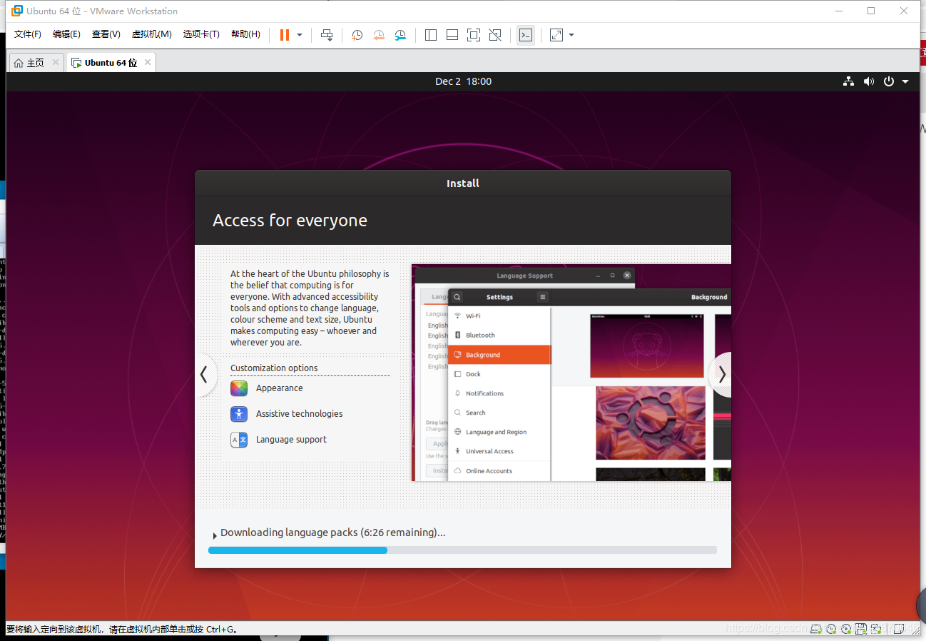
Task: Revert the virtual machine to its snapshot
Action: [379, 35]
